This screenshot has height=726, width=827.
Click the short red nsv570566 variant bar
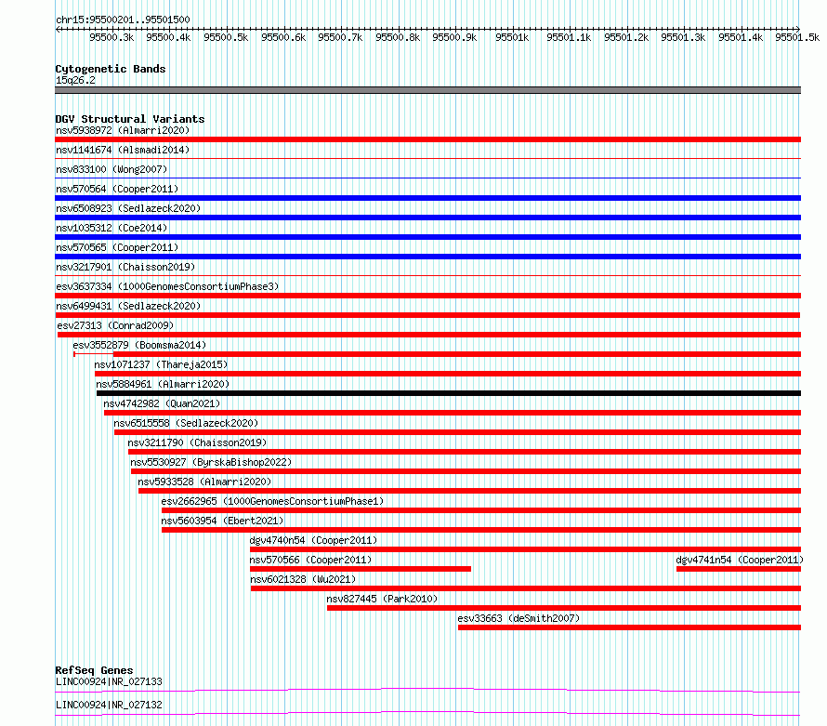coord(361,569)
